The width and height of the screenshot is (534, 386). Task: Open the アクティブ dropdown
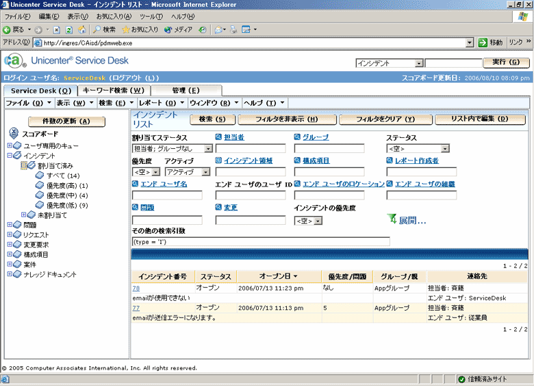pos(205,172)
